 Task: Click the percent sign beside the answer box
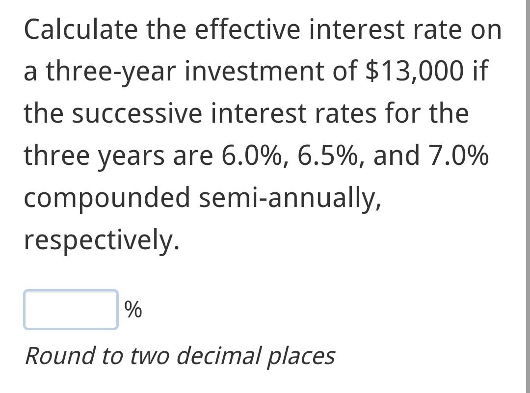(133, 309)
